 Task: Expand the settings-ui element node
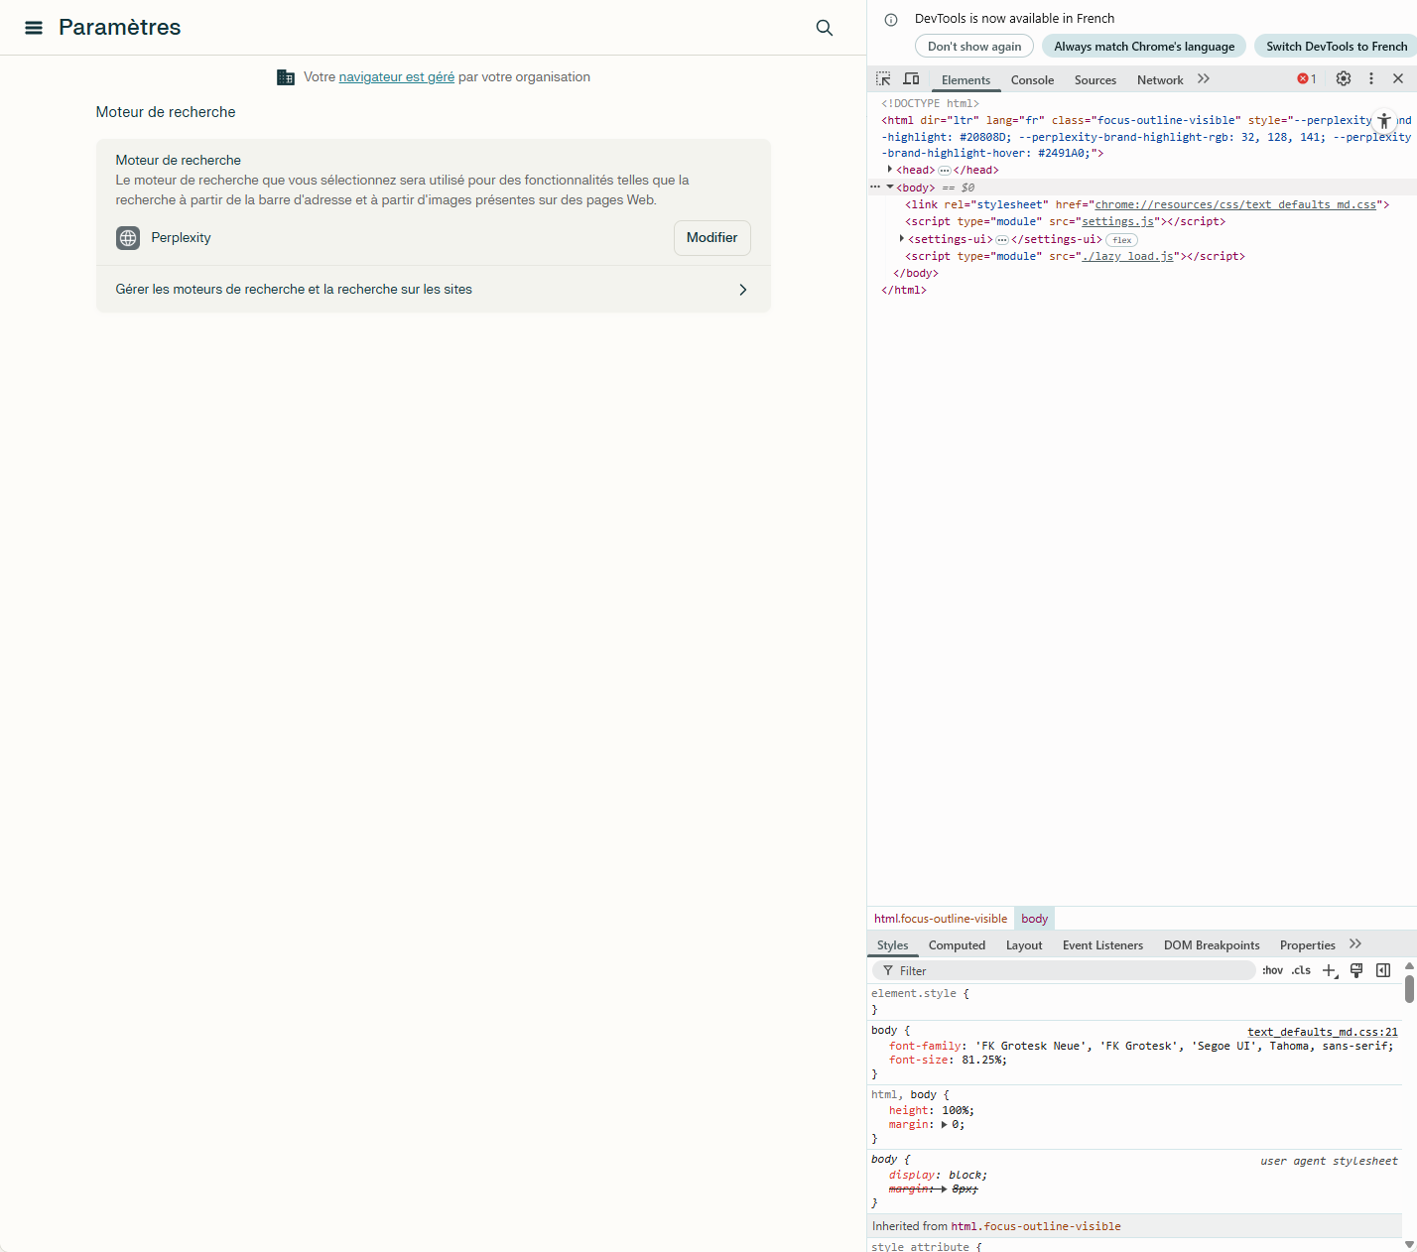(901, 239)
